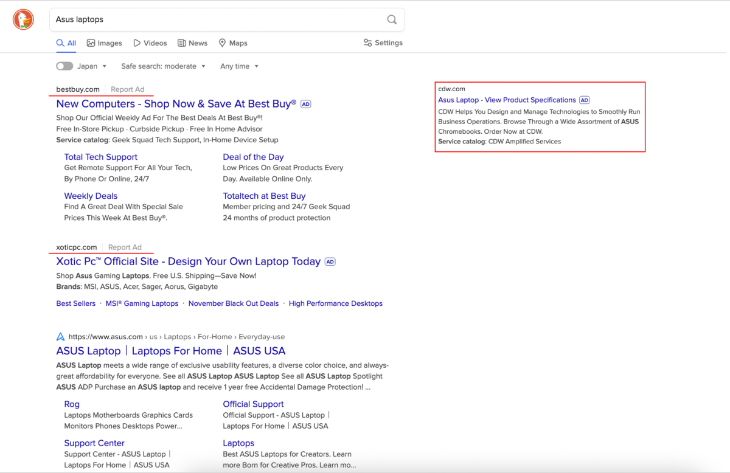Image resolution: width=730 pixels, height=473 pixels.
Task: Click 'Free In-Store Pickup · Curbside Pickup' line
Action: tap(159, 129)
